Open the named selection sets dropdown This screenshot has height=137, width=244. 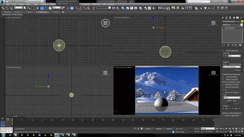click(x=103, y=8)
